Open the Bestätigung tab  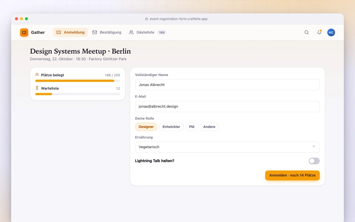pyautogui.click(x=107, y=32)
